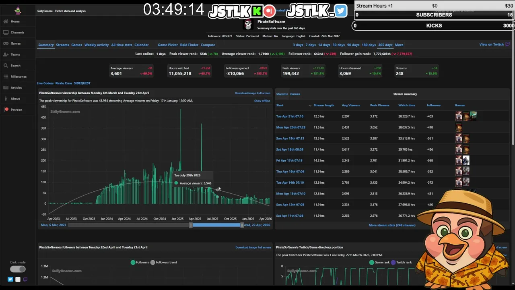
Task: Click the Twitch icon beside View on Twitch
Action: 507,44
